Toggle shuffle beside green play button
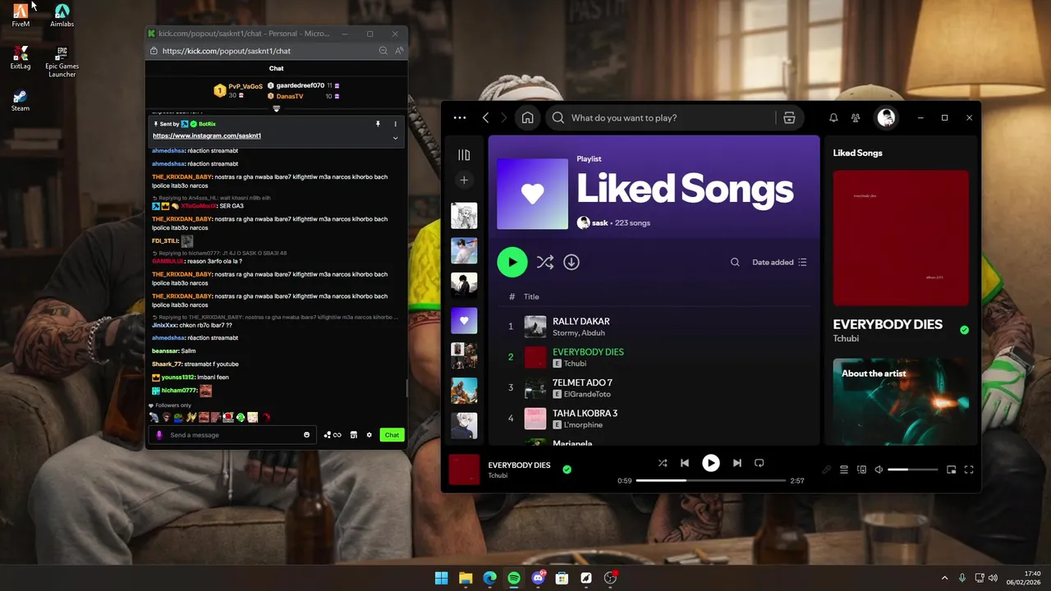Screen dimensions: 1051x591 [x=544, y=262]
